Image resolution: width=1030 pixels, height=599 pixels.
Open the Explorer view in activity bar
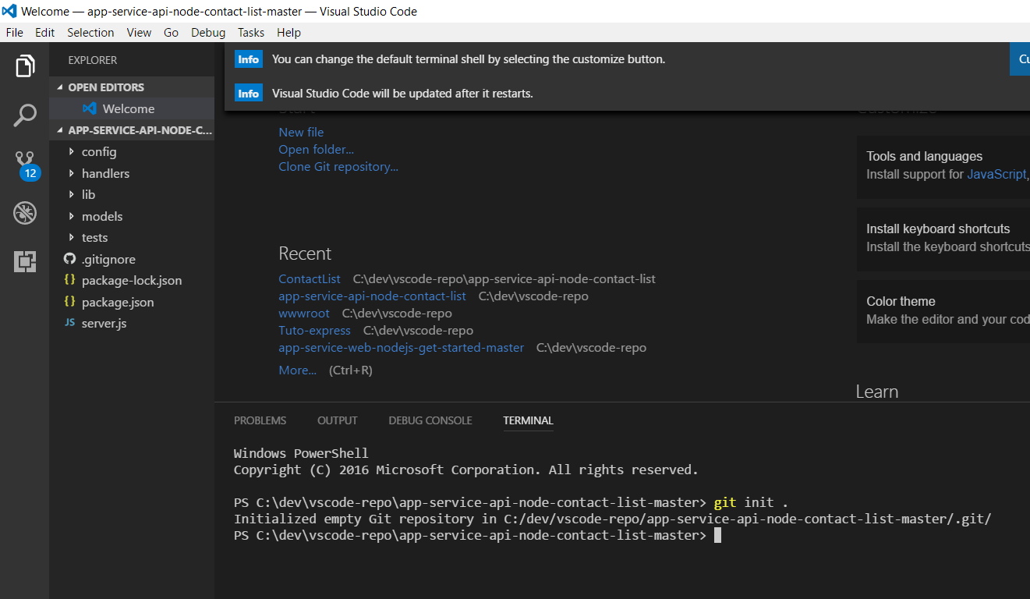click(x=25, y=66)
